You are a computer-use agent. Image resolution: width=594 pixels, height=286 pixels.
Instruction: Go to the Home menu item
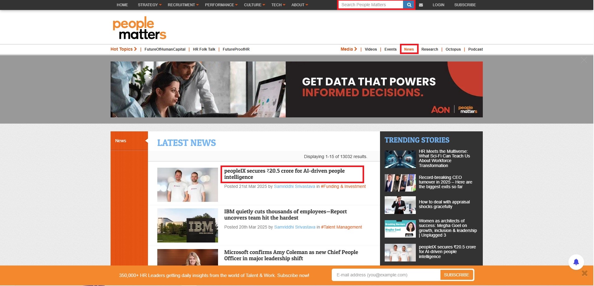click(122, 5)
